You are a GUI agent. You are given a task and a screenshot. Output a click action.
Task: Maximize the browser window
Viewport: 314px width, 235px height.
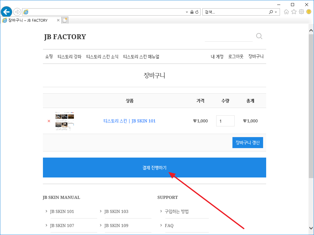click(293, 5)
